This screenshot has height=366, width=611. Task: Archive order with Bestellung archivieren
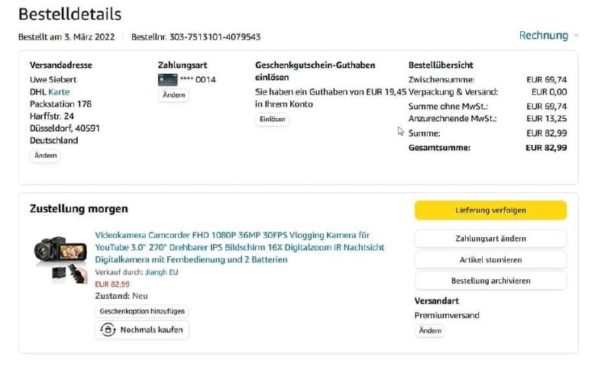point(490,281)
